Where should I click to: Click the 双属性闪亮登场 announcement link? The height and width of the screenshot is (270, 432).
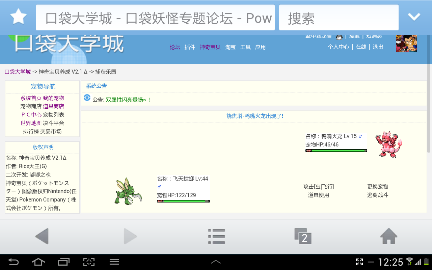click(x=129, y=100)
